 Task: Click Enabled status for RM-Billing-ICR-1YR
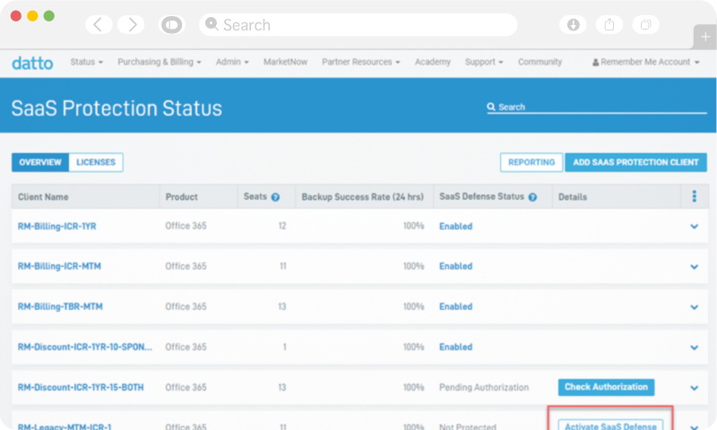tap(456, 226)
